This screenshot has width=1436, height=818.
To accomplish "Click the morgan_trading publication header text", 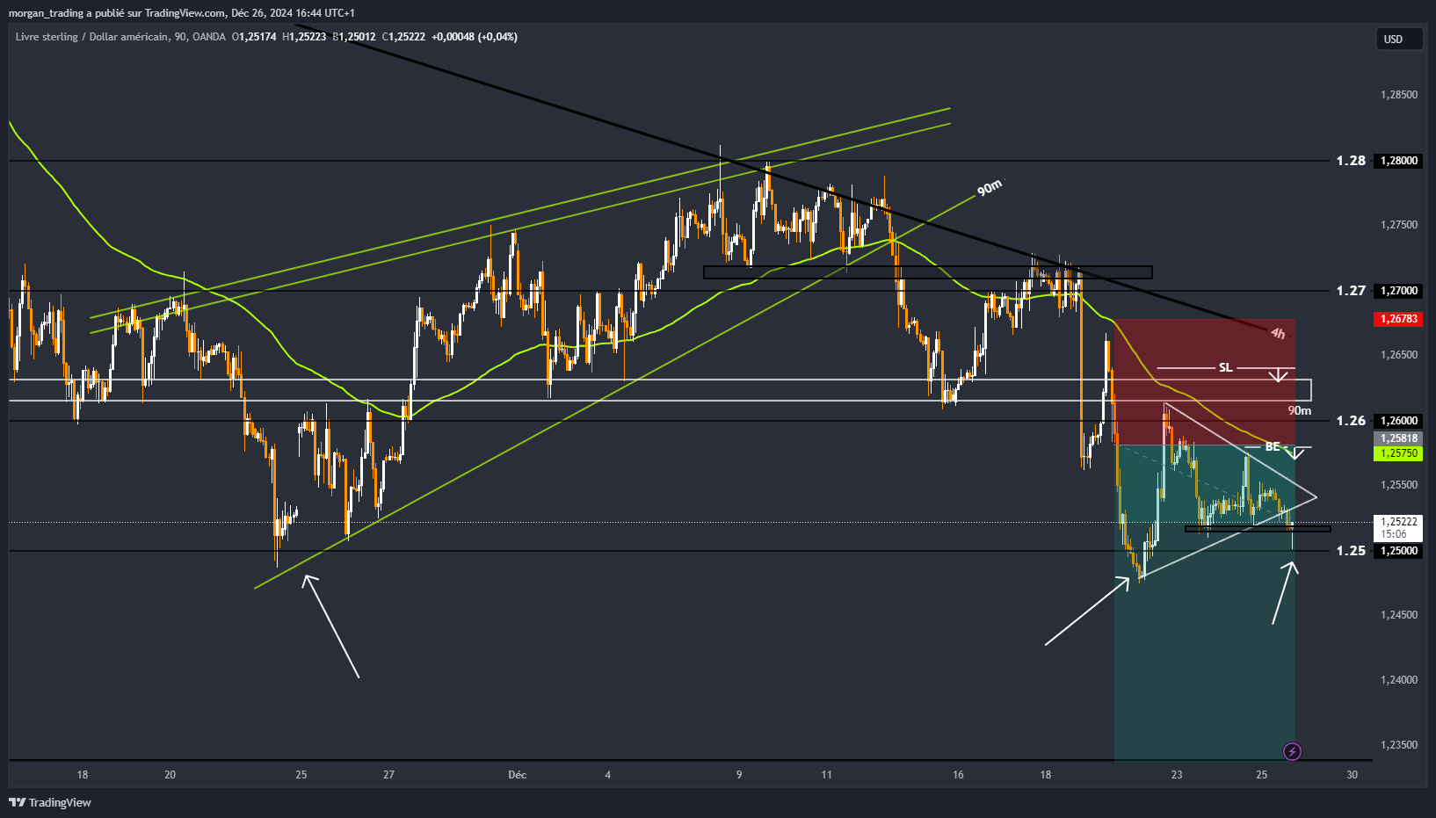I will click(x=182, y=13).
